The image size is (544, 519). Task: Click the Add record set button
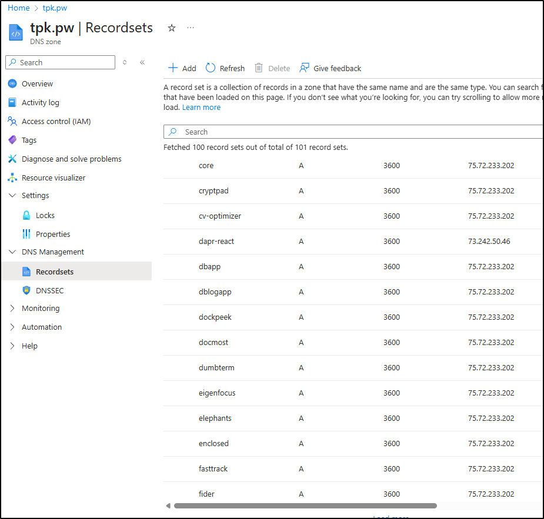pyautogui.click(x=182, y=68)
